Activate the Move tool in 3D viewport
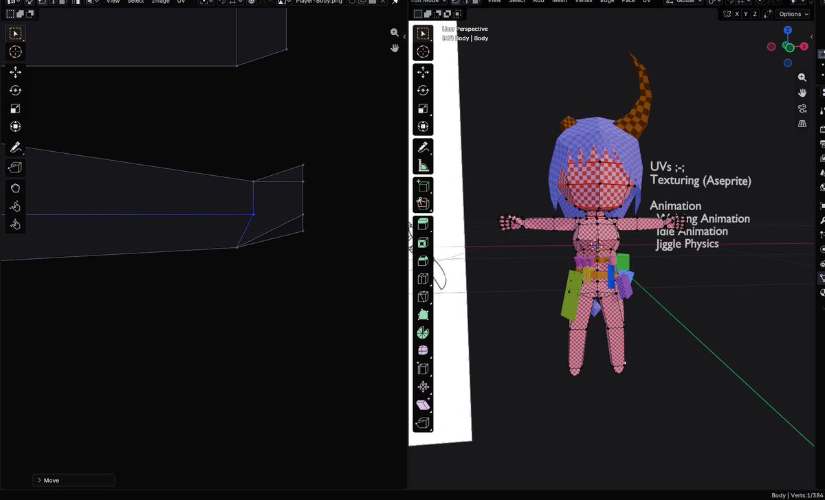 coord(423,72)
